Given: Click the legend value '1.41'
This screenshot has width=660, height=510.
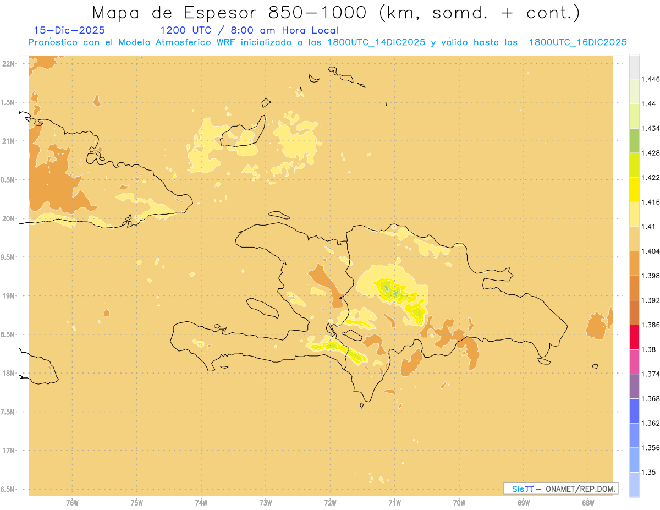Looking at the screenshot, I should (x=648, y=227).
